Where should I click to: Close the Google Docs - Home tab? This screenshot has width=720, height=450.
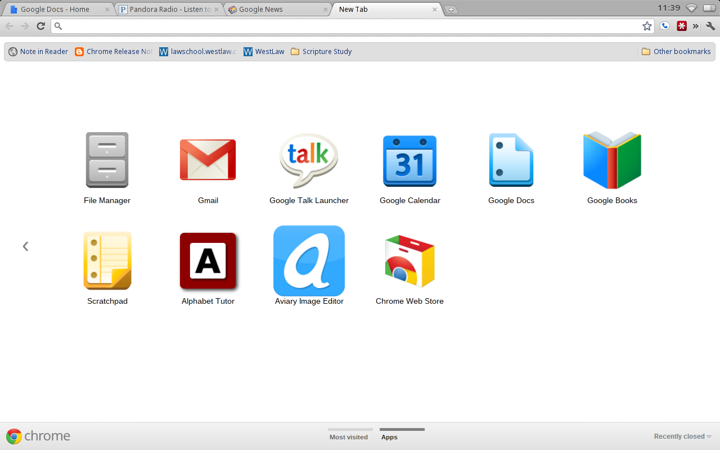107,10
